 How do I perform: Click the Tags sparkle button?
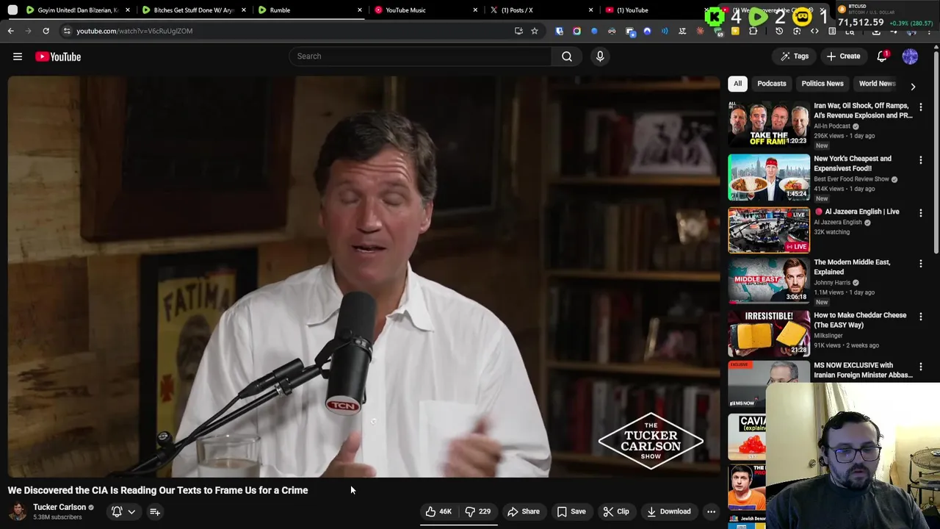795,57
